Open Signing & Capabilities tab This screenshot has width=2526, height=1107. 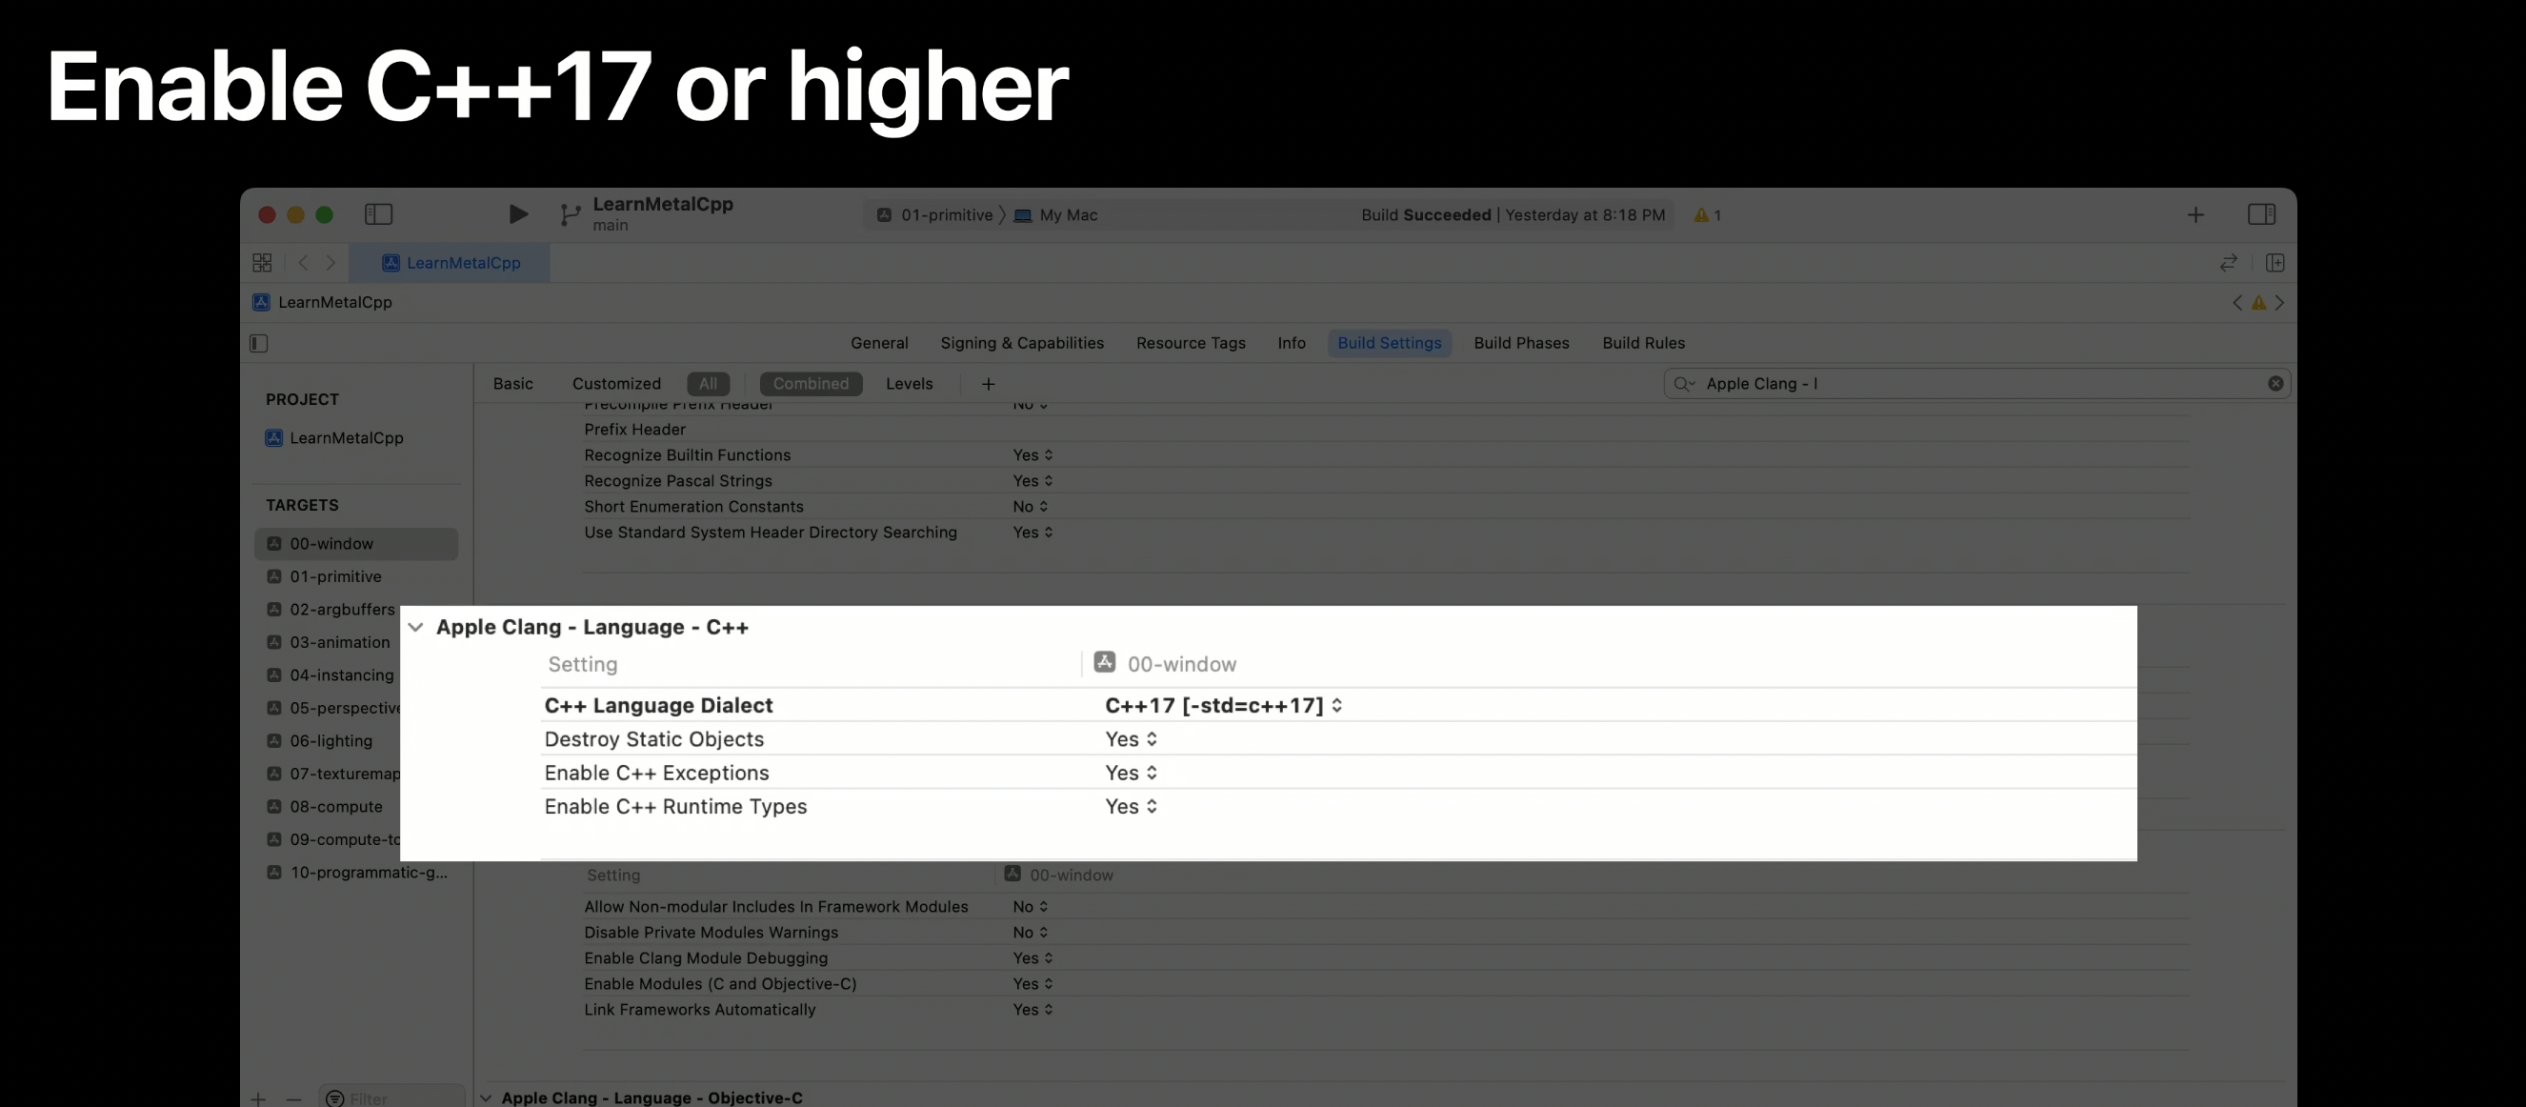pyautogui.click(x=1022, y=343)
